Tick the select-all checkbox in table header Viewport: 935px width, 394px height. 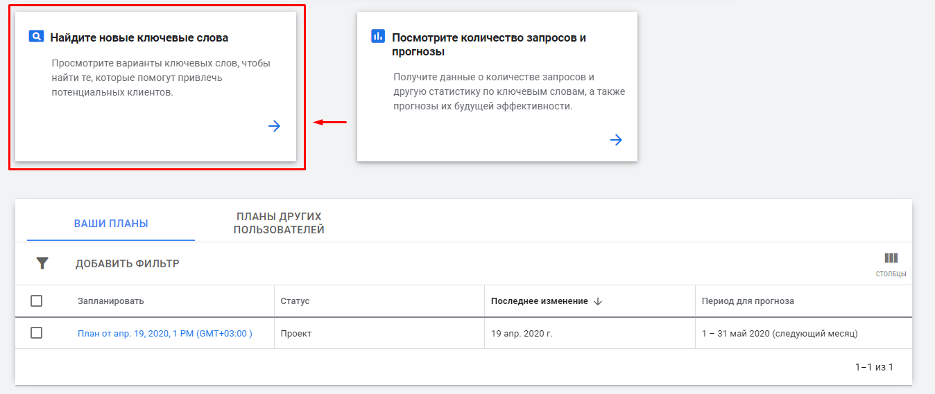click(x=37, y=301)
